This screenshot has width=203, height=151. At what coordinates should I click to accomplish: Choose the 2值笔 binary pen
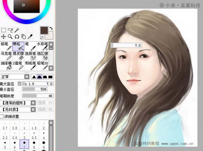[x=18, y=66]
